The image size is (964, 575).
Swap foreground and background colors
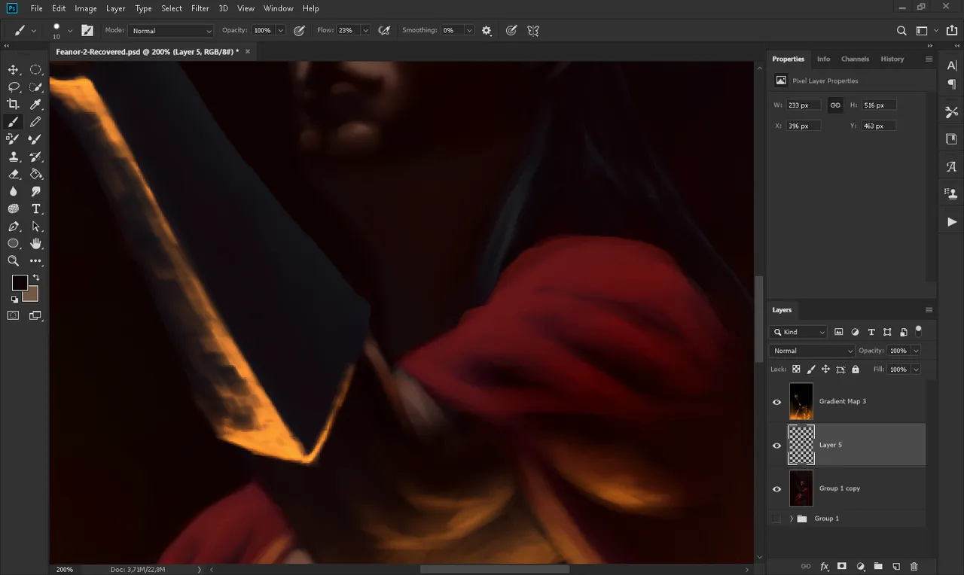coord(35,278)
